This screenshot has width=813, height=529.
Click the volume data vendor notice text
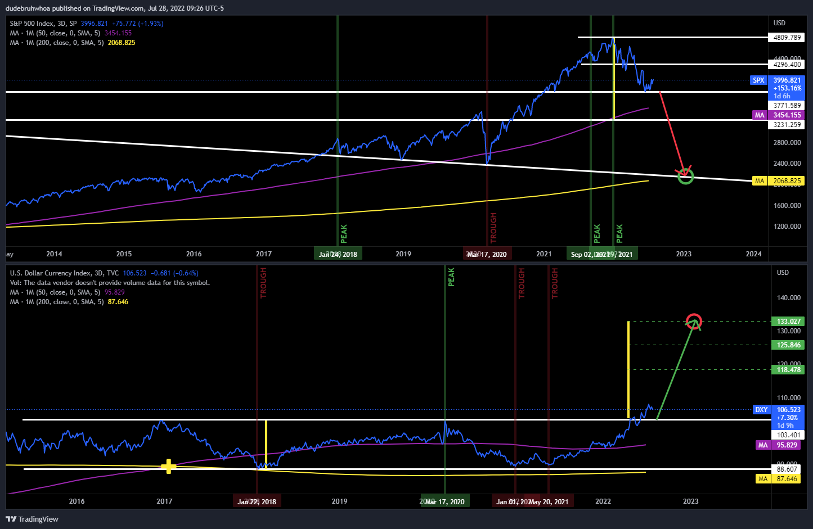[x=110, y=283]
